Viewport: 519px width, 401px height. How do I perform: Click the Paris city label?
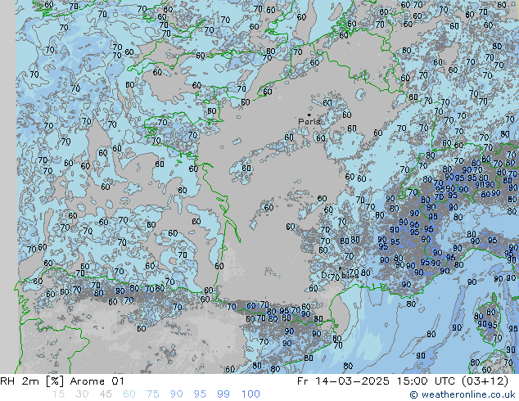coord(309,121)
